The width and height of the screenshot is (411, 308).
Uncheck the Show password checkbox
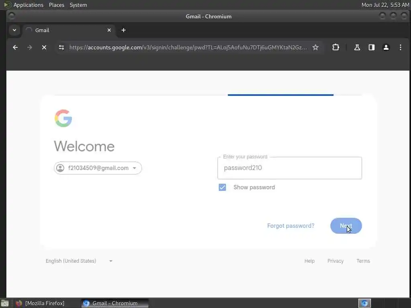tap(222, 187)
